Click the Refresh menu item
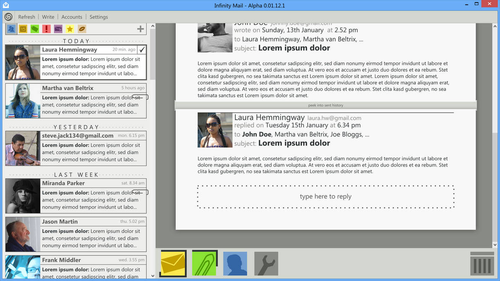Screen dimensions: 500x281 pos(26,17)
